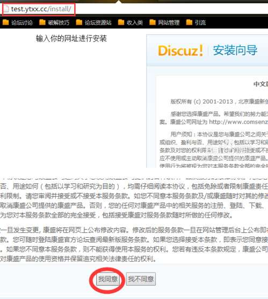Click the 引流 bookmark label
Viewport: 268px width, 299px height.
pyautogui.click(x=200, y=23)
